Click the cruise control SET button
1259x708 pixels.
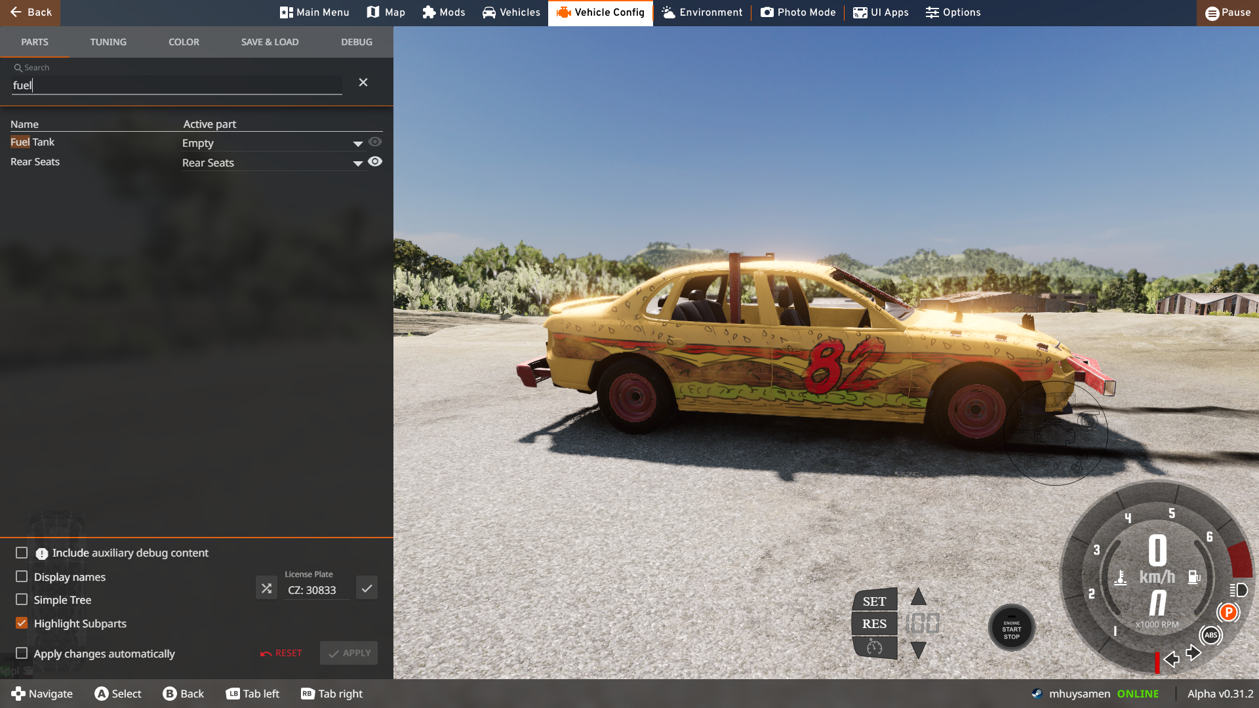click(874, 601)
